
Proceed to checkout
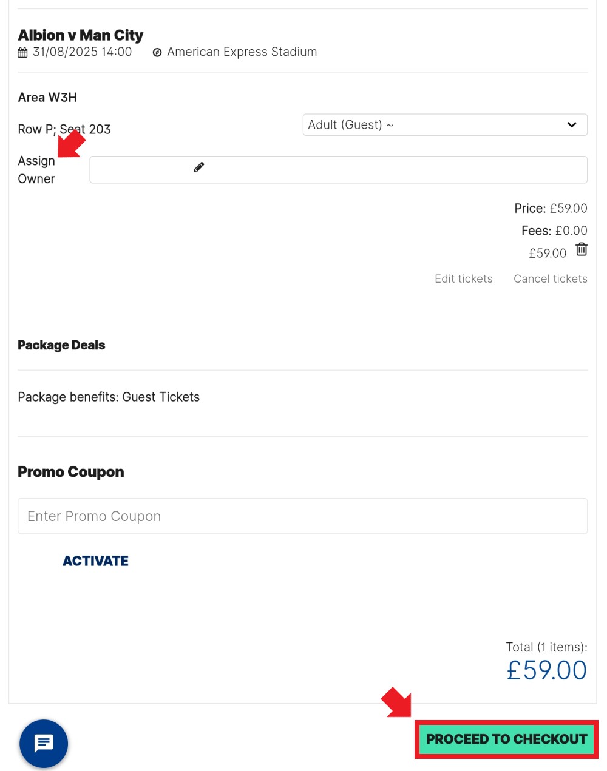point(506,739)
